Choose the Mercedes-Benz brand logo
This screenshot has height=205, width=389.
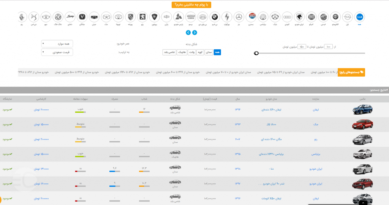coord(238,17)
